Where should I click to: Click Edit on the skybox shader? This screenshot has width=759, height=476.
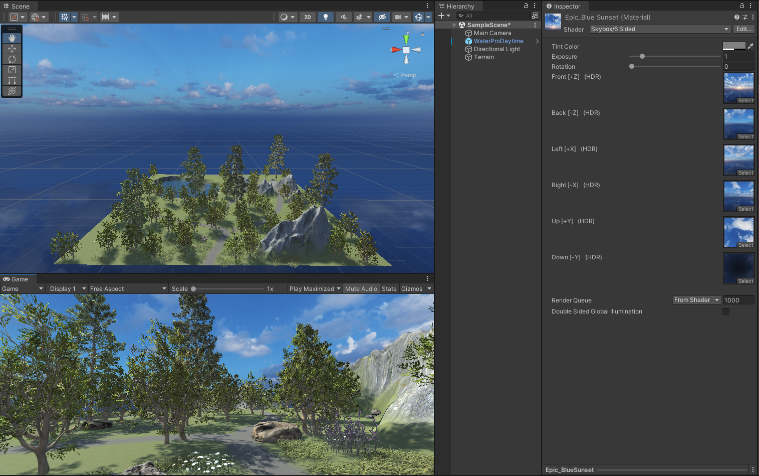743,29
